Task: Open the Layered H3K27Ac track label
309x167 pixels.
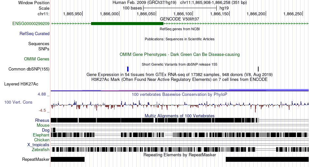Action: pyautogui.click(x=21, y=84)
